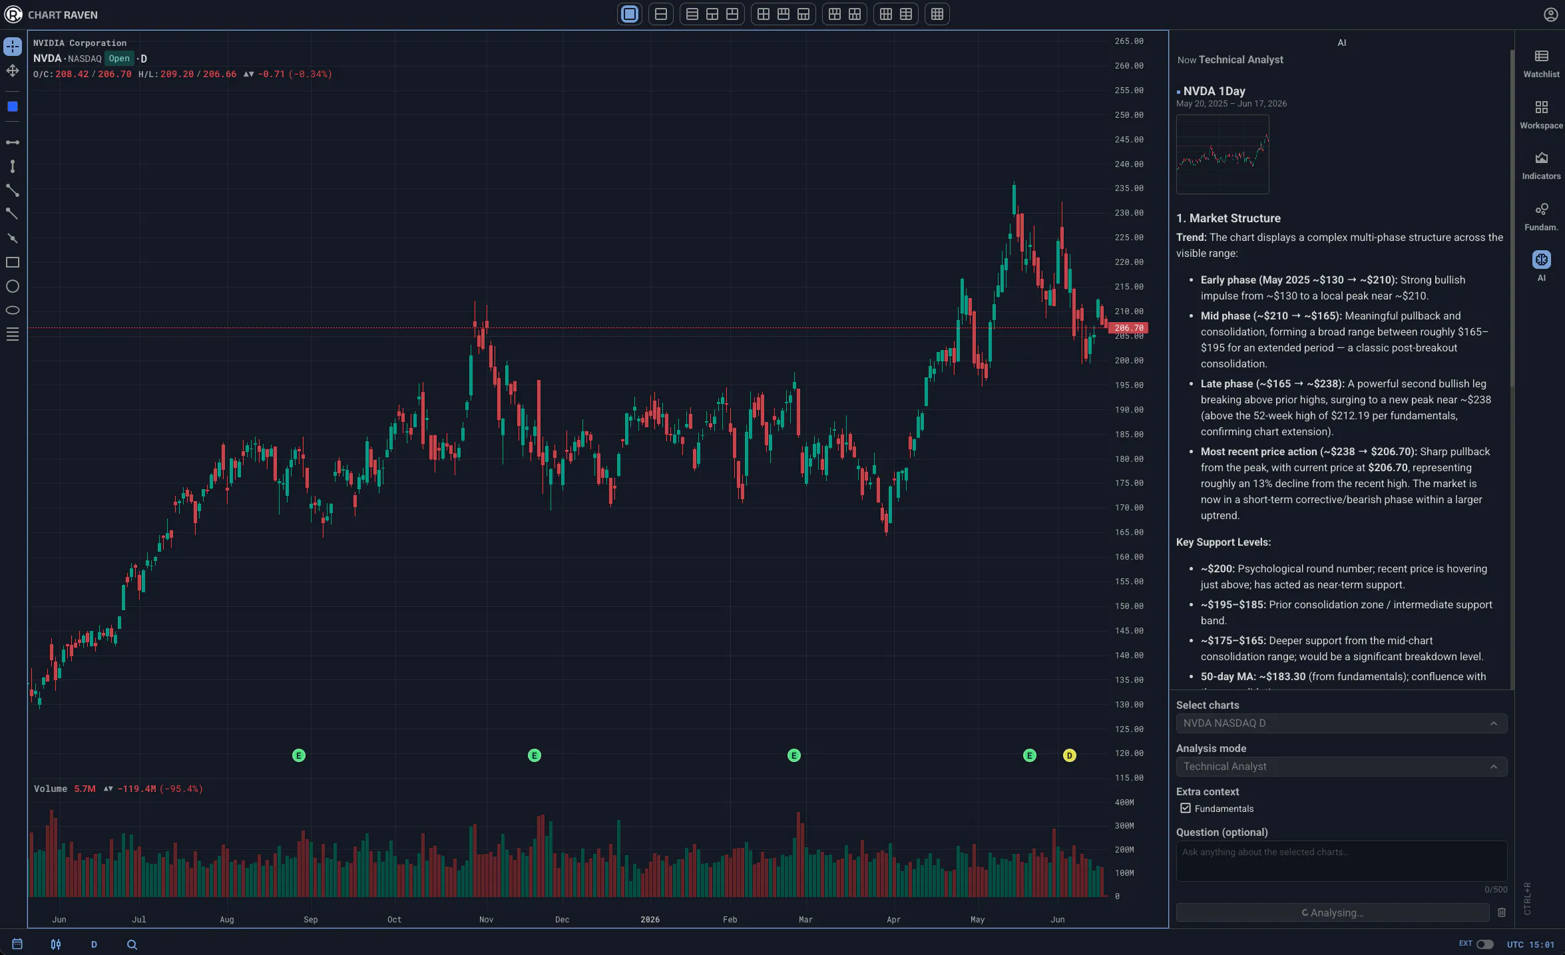This screenshot has width=1565, height=955.
Task: Select the extended line tool with midpoint dot
Action: pos(13,238)
